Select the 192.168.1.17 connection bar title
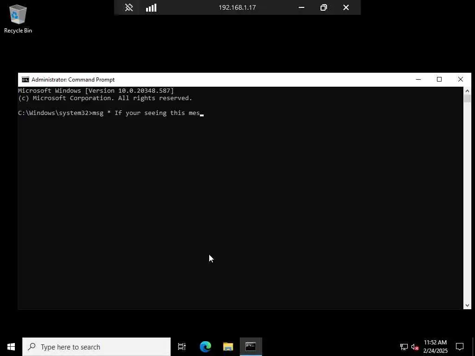475x356 pixels. pyautogui.click(x=237, y=7)
